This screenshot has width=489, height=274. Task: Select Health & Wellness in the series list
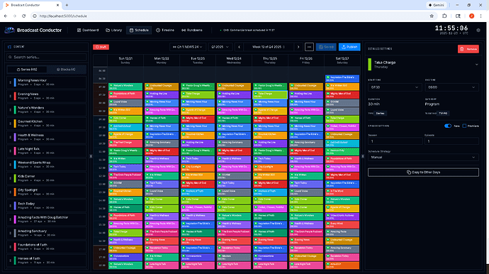point(47,137)
